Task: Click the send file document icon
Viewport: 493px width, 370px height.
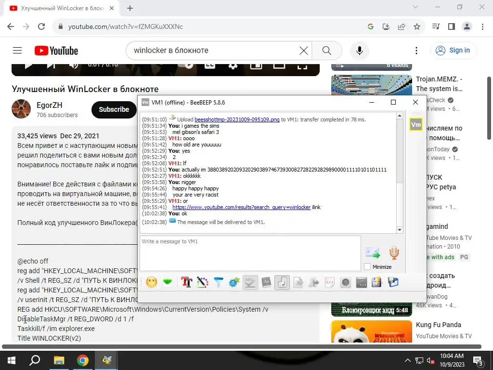Action: tap(298, 282)
